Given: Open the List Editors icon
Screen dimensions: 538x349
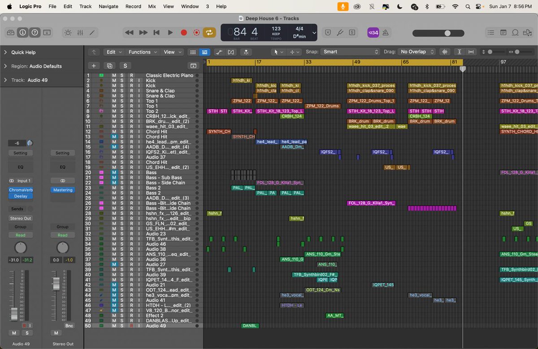Looking at the screenshot, I should 491,33.
